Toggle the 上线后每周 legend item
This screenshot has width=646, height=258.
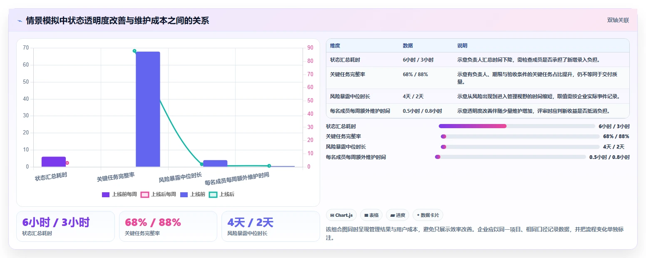click(158, 194)
